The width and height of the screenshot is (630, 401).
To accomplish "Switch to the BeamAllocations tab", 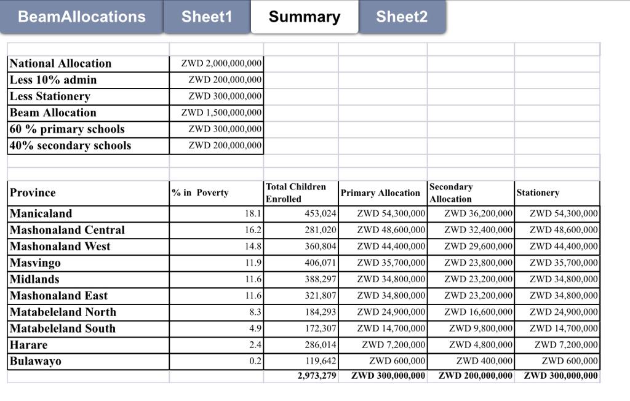I will point(82,17).
